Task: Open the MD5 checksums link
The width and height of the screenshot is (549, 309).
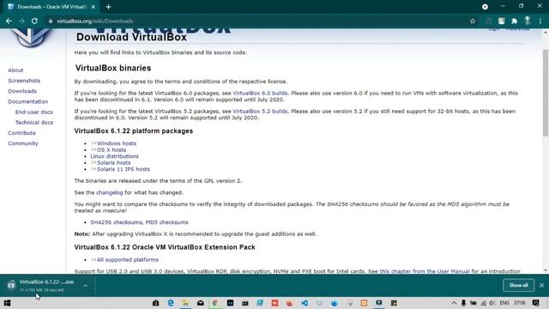Action: pos(166,222)
